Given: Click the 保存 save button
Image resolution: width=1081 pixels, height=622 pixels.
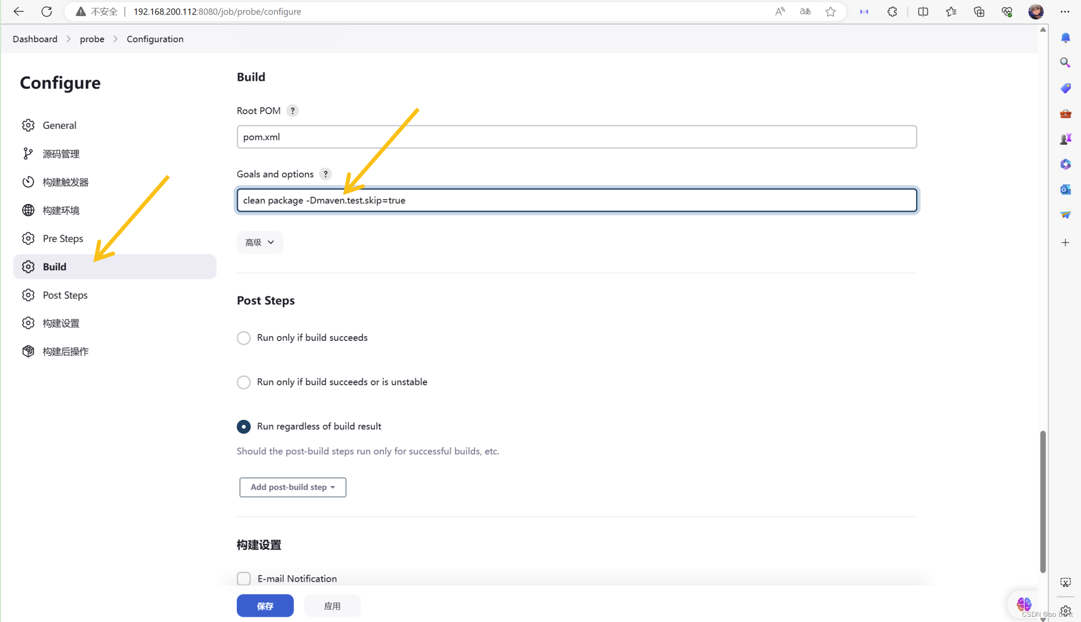Looking at the screenshot, I should 265,606.
